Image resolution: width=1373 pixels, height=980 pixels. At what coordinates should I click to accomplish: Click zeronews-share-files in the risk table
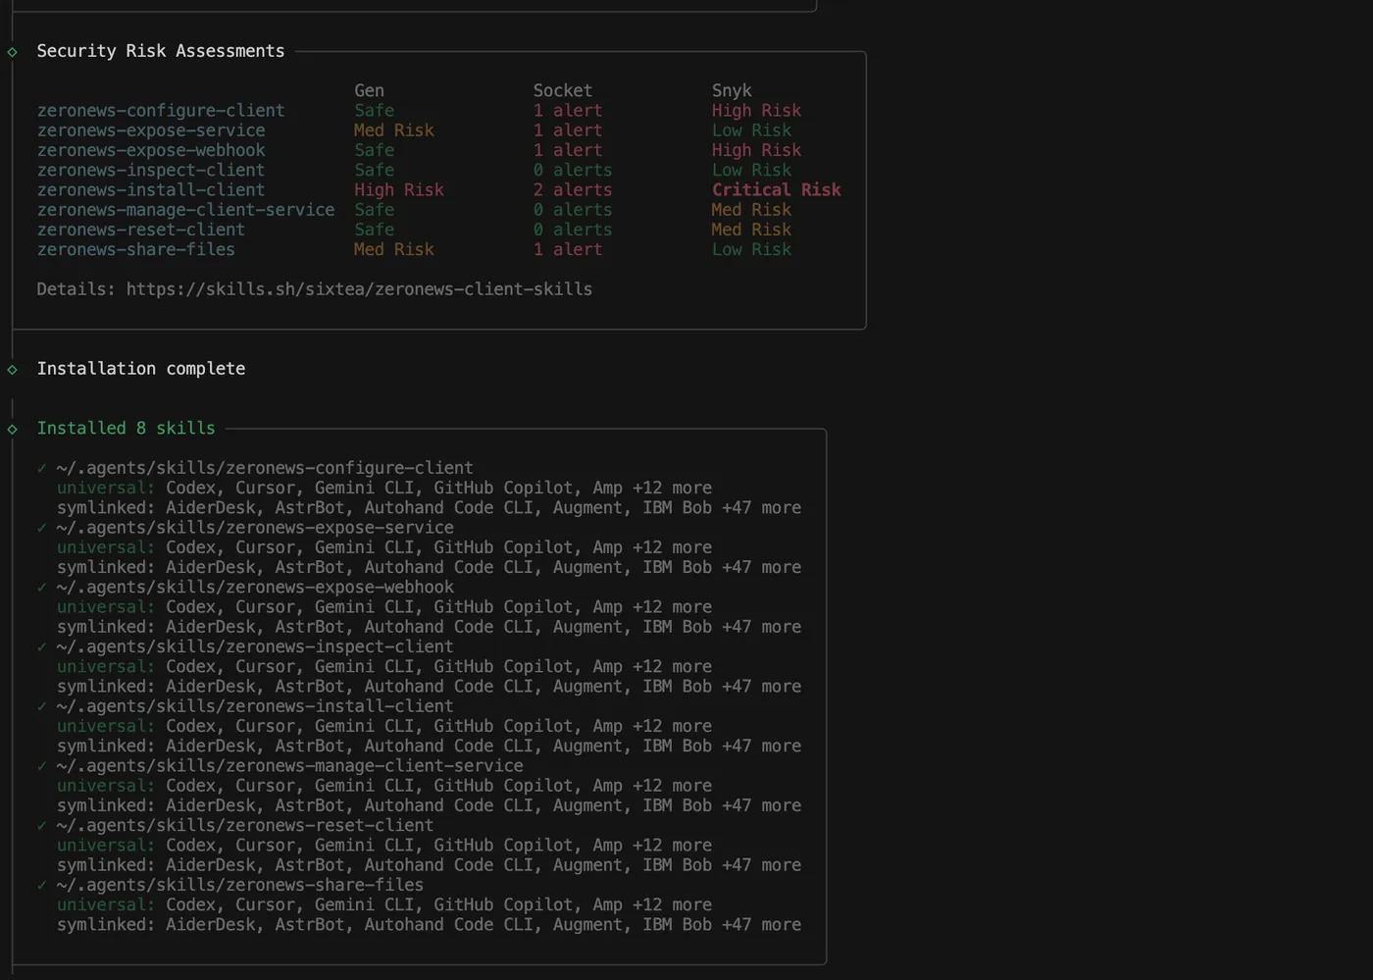(136, 249)
